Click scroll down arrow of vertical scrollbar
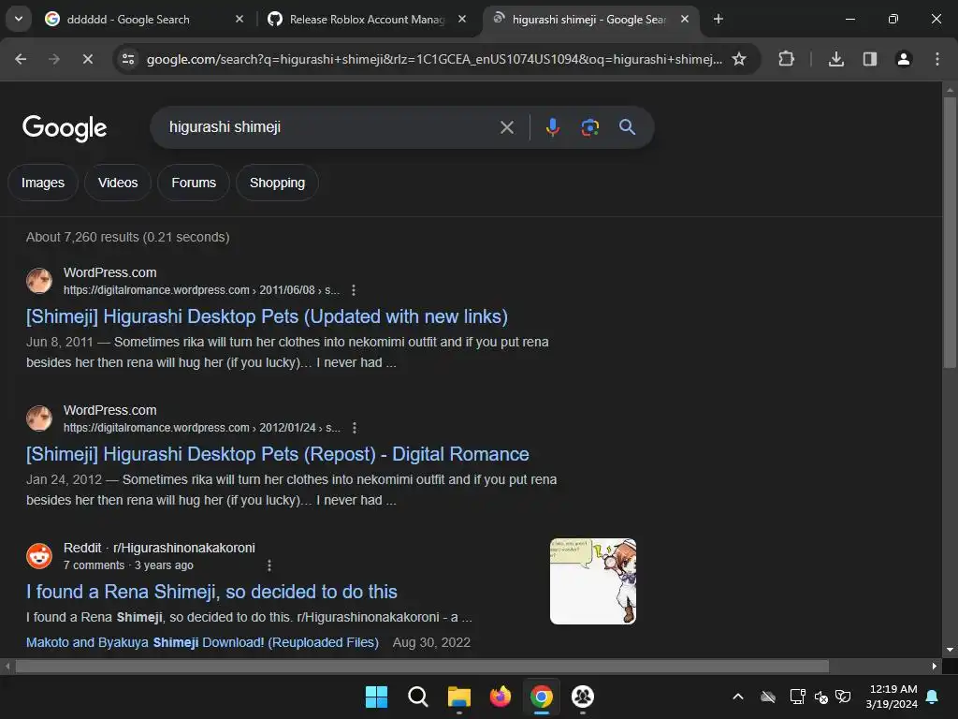 950,650
